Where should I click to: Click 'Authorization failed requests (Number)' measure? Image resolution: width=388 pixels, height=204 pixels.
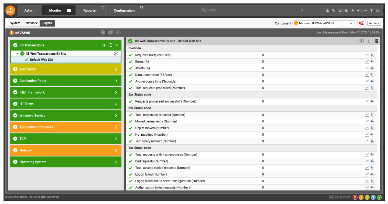[x=162, y=188]
